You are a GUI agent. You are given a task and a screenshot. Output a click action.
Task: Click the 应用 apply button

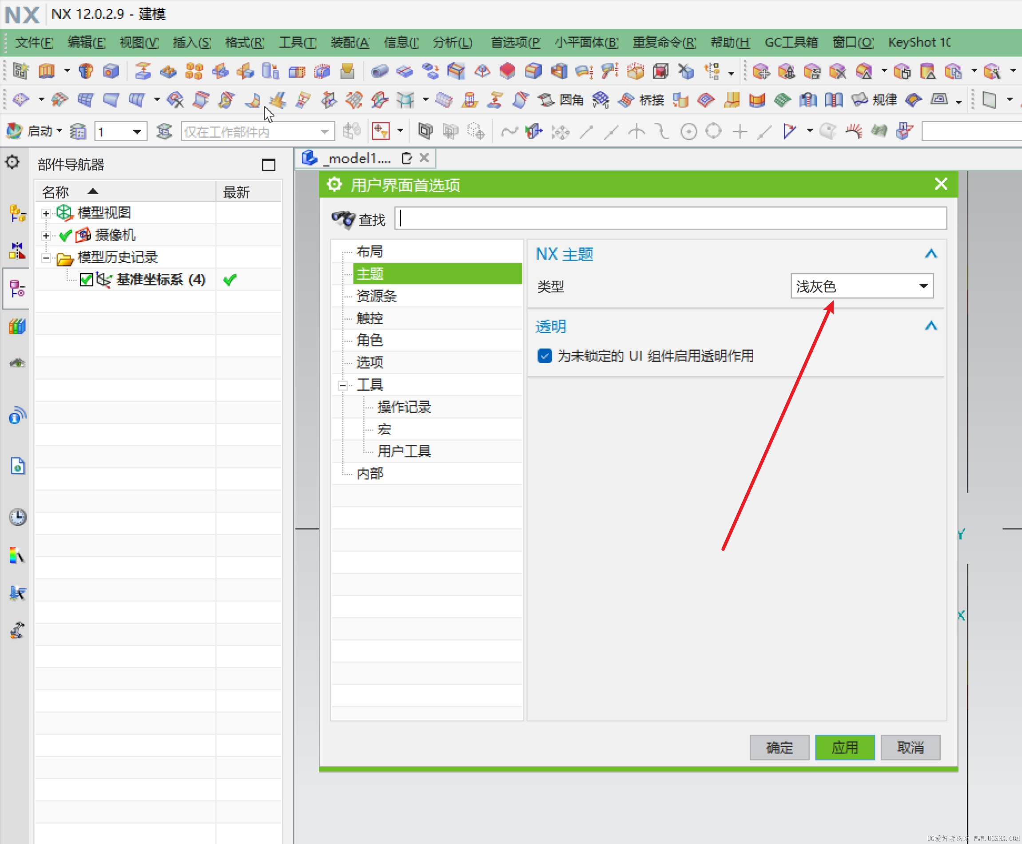(844, 747)
